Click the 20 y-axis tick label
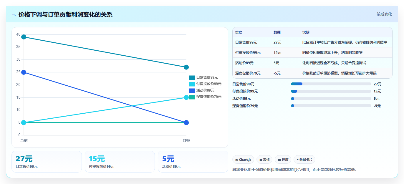Image resolution: width=404 pixels, height=184 pixels. click(18, 85)
